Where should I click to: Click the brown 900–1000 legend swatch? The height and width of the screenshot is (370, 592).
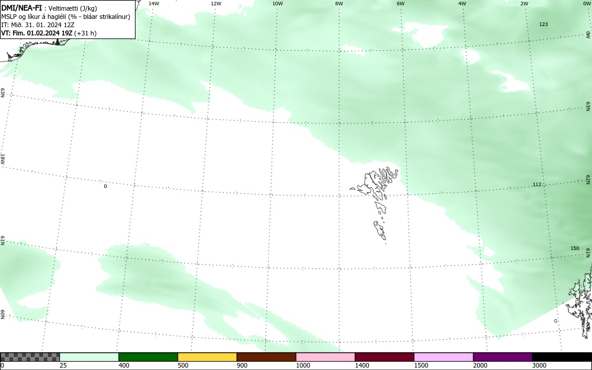[x=266, y=357]
